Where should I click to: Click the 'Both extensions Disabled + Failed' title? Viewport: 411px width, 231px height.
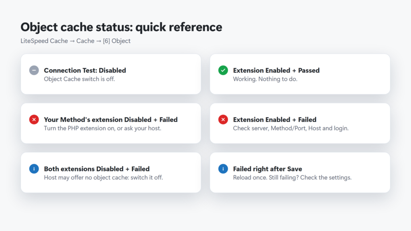97,169
